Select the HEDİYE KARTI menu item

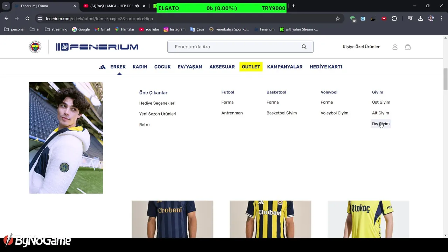click(x=326, y=67)
